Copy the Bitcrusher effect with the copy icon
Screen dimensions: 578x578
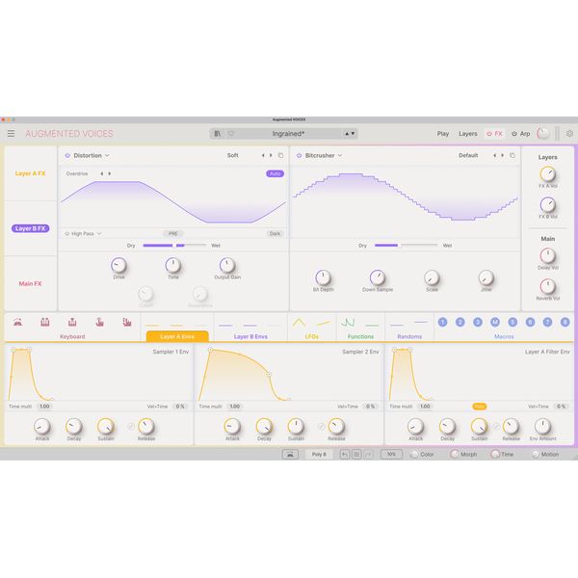coord(512,155)
